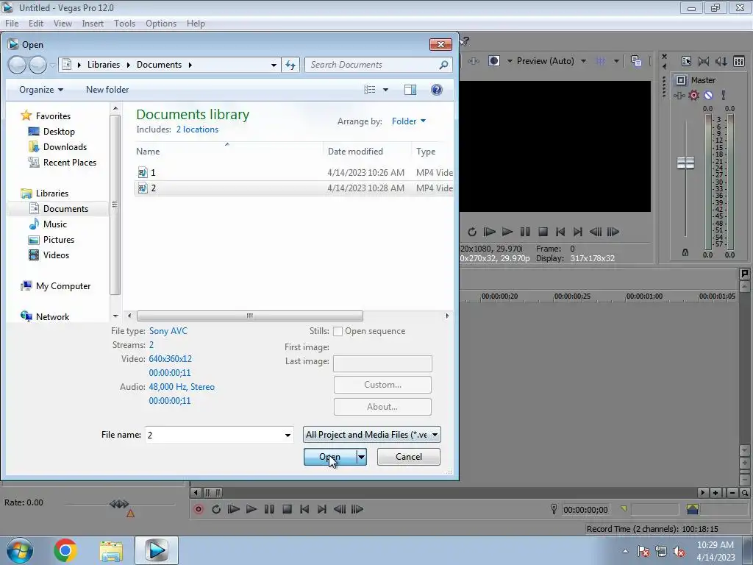This screenshot has height=565, width=753.
Task: Click the timeline Record button
Action: pyautogui.click(x=199, y=509)
